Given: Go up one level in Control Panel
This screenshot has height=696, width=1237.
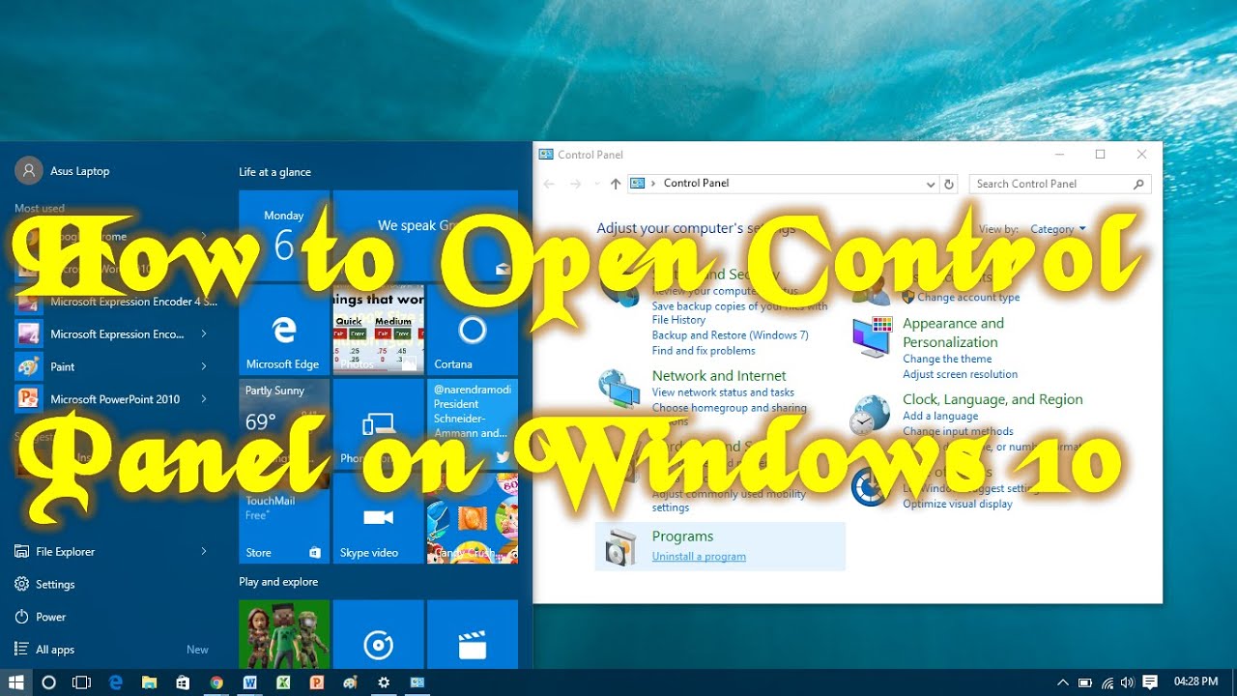Looking at the screenshot, I should point(616,184).
